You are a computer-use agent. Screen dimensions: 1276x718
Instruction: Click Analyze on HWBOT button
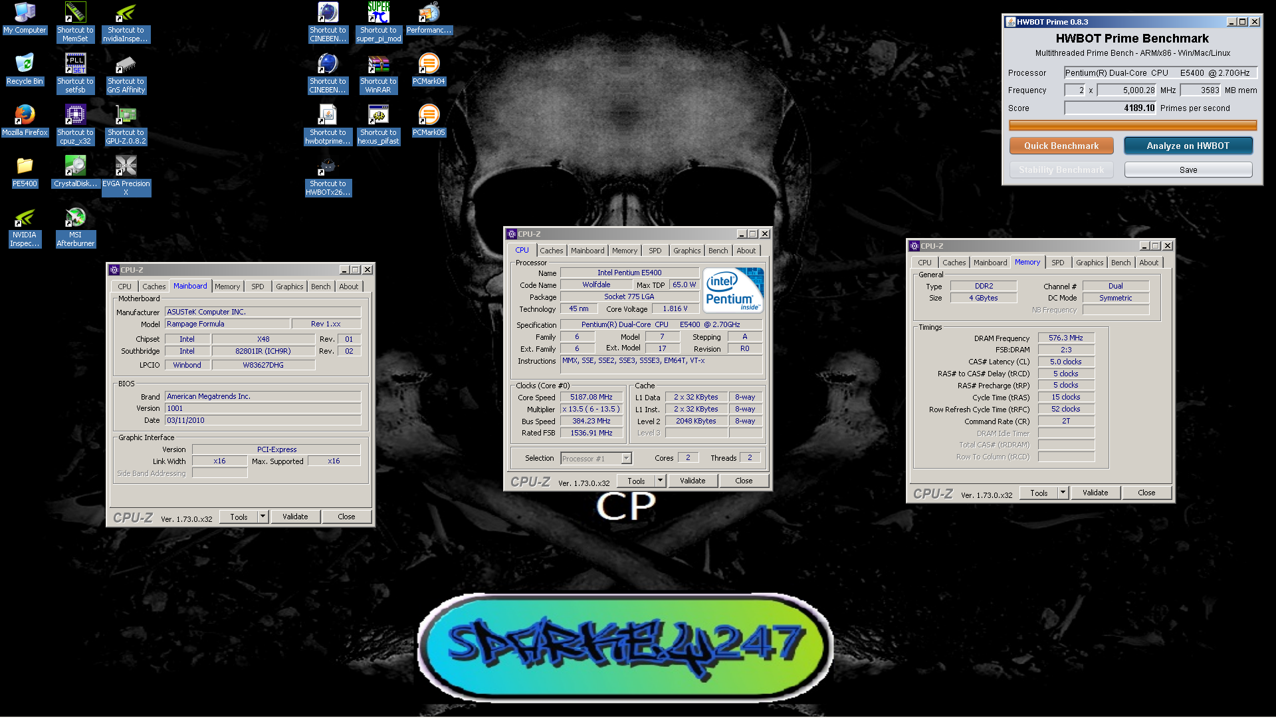pos(1188,146)
